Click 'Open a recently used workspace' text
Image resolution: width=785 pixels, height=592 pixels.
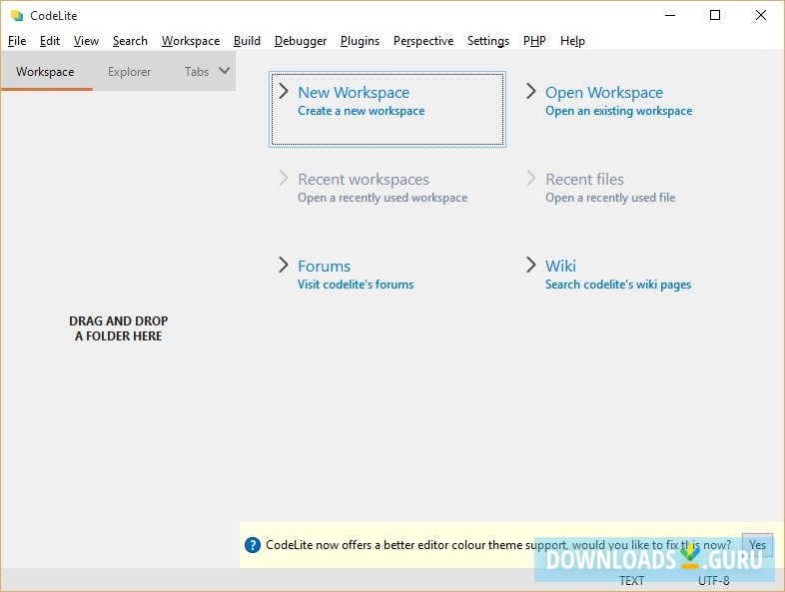[383, 198]
